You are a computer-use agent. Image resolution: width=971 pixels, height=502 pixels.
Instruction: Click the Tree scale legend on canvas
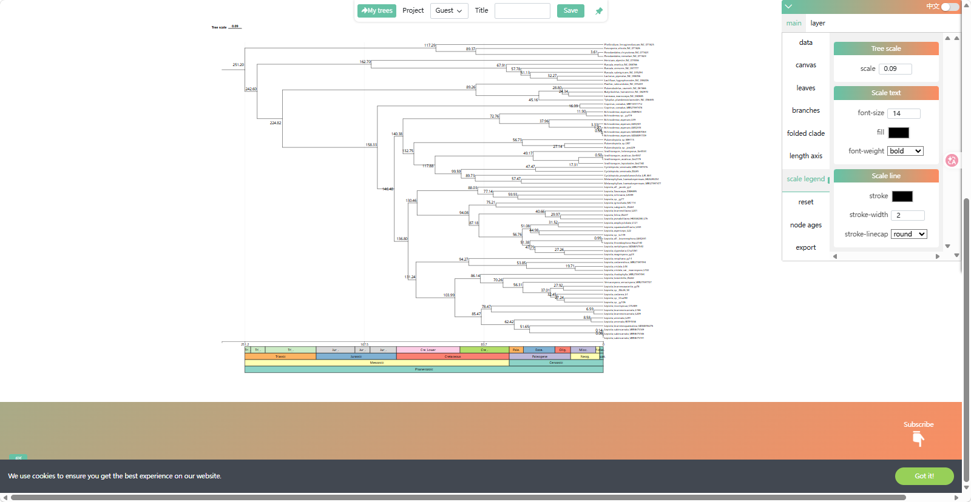(x=226, y=27)
